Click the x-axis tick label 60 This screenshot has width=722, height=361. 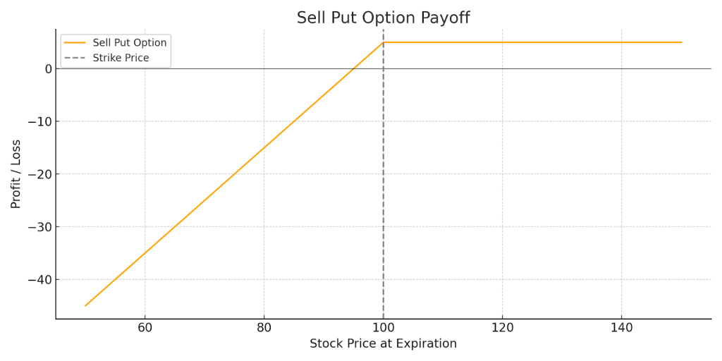click(145, 328)
